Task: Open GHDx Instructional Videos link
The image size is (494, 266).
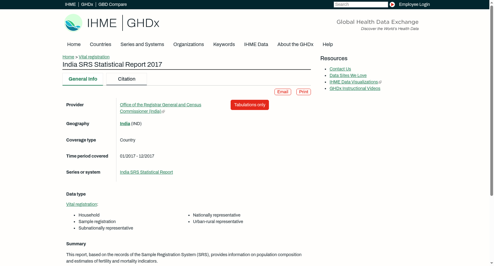Action: (355, 88)
